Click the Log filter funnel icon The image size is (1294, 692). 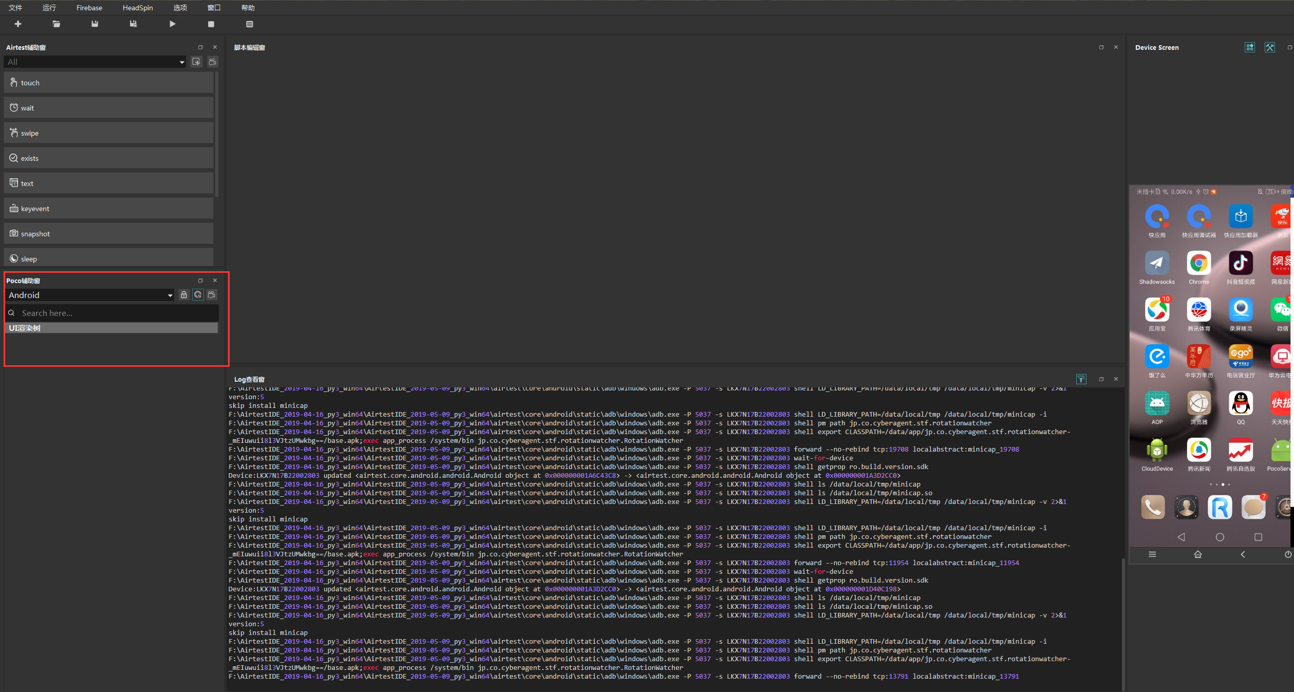pyautogui.click(x=1081, y=379)
